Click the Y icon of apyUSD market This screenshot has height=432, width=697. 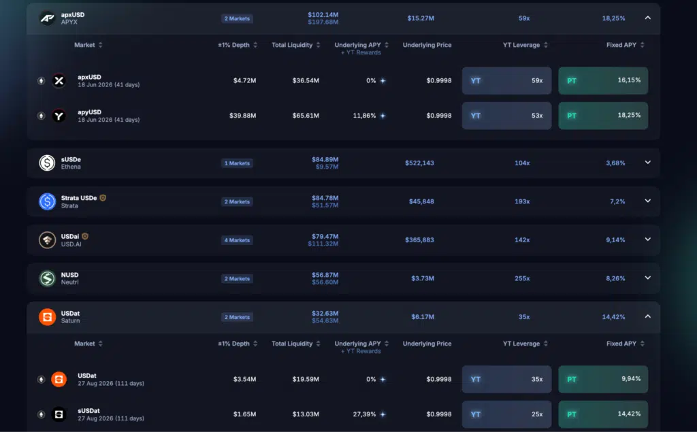pos(59,116)
